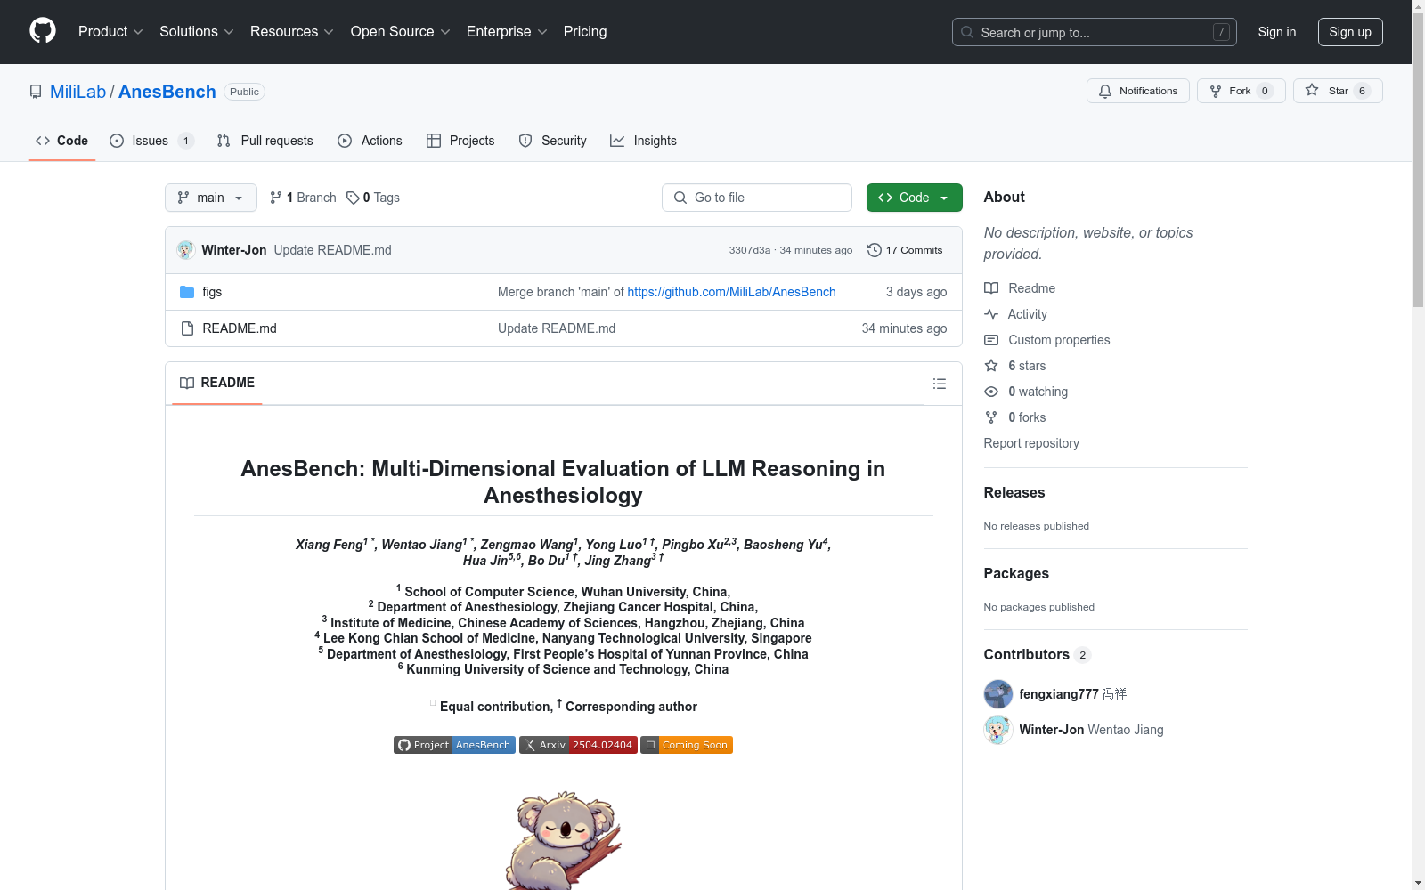Star the AnesBench repository

[x=1338, y=91]
